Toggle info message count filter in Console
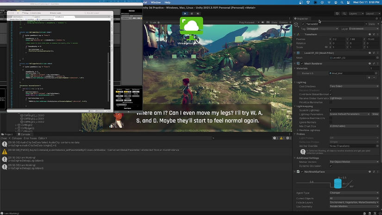Screen dimensions: 382x215 (x=276, y=138)
